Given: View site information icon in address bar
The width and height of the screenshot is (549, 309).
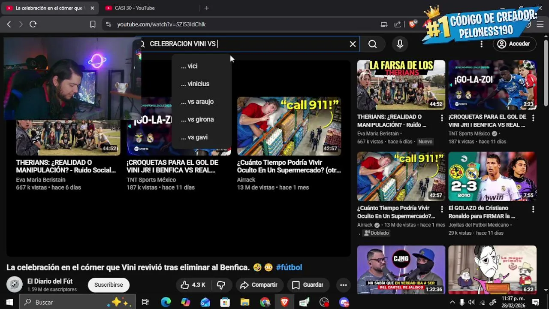Looking at the screenshot, I should (x=109, y=24).
